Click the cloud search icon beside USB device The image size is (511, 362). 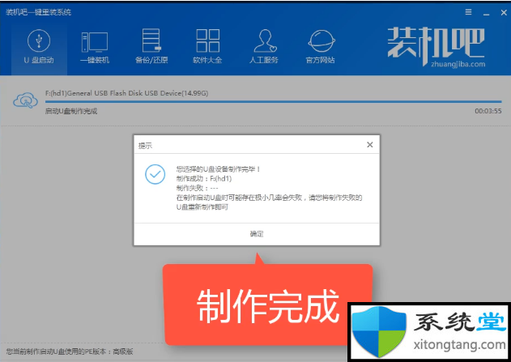(25, 100)
